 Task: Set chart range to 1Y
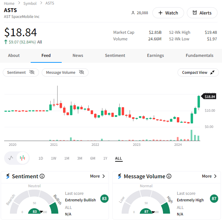coord(105,158)
